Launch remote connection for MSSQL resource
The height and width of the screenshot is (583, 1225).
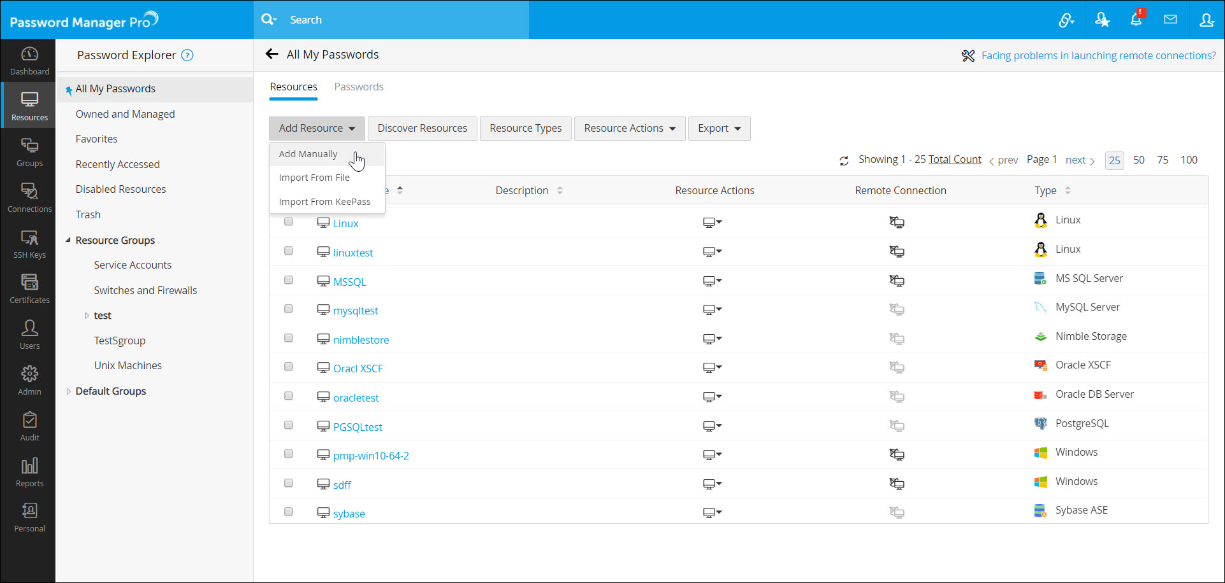[897, 281]
